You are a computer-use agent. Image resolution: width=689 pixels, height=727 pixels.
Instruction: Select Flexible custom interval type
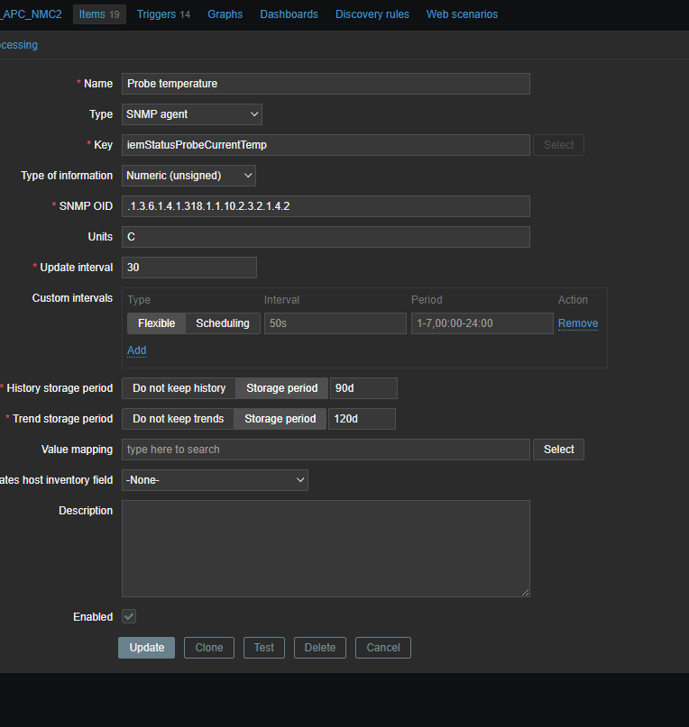coord(156,323)
